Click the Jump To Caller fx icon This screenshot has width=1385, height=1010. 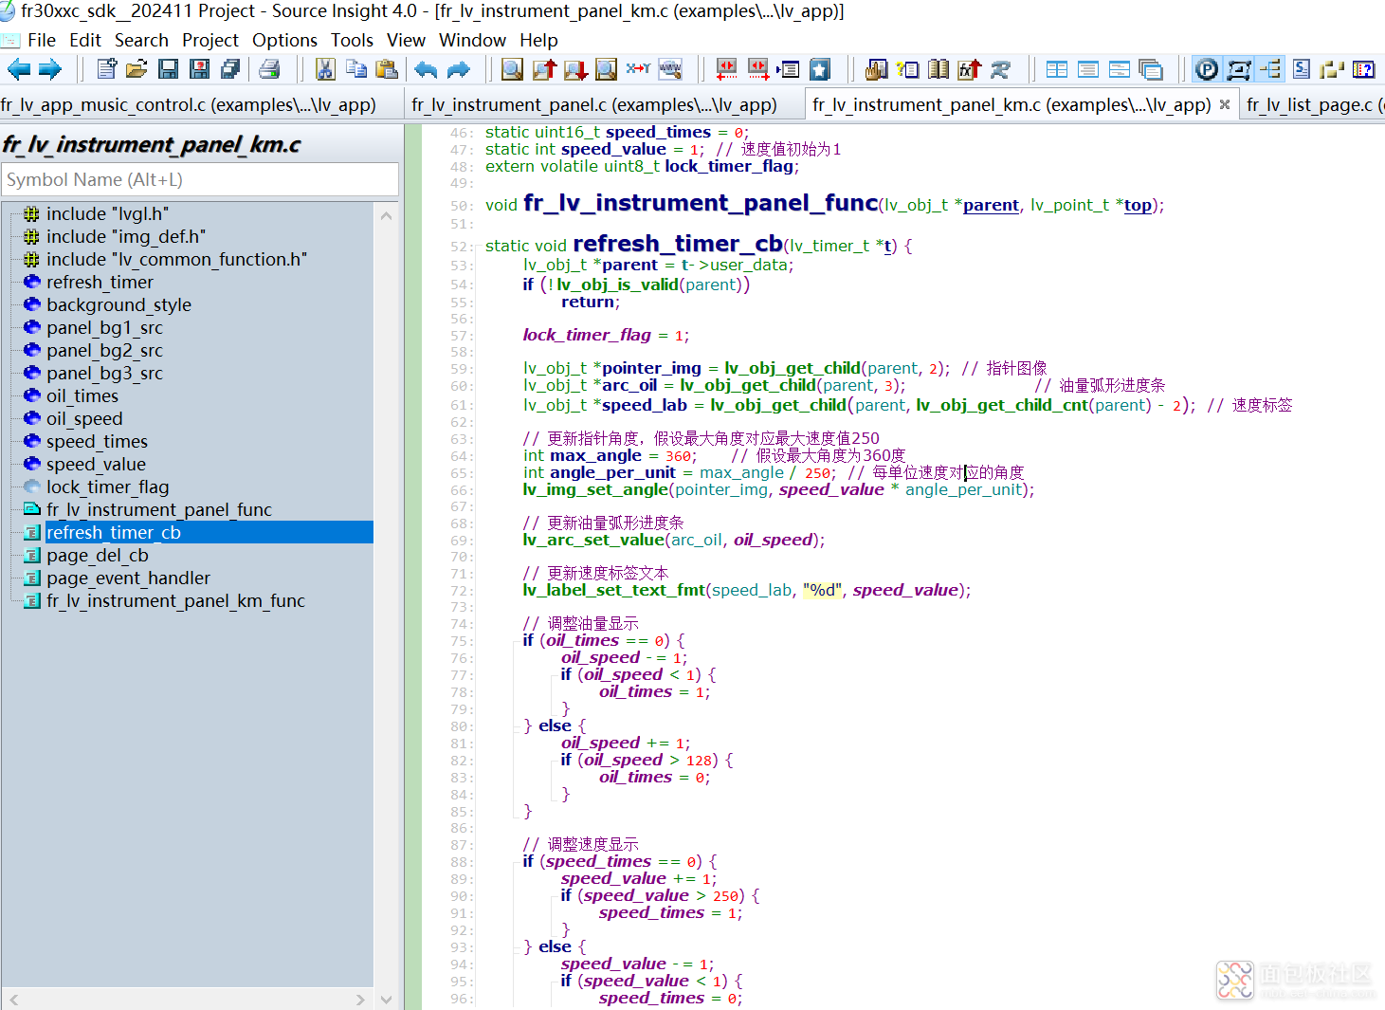(970, 69)
